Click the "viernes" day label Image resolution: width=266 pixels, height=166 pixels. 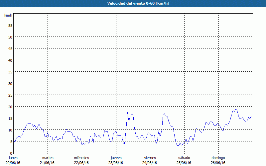tap(150, 157)
